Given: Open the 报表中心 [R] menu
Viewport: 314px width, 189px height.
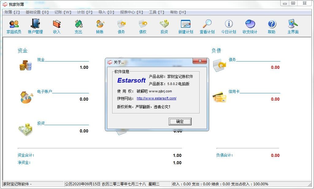Looking at the screenshot, I should point(132,12).
